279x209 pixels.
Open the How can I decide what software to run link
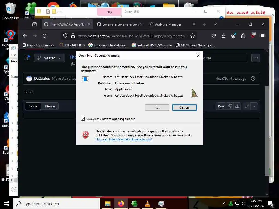pyautogui.click(x=124, y=139)
